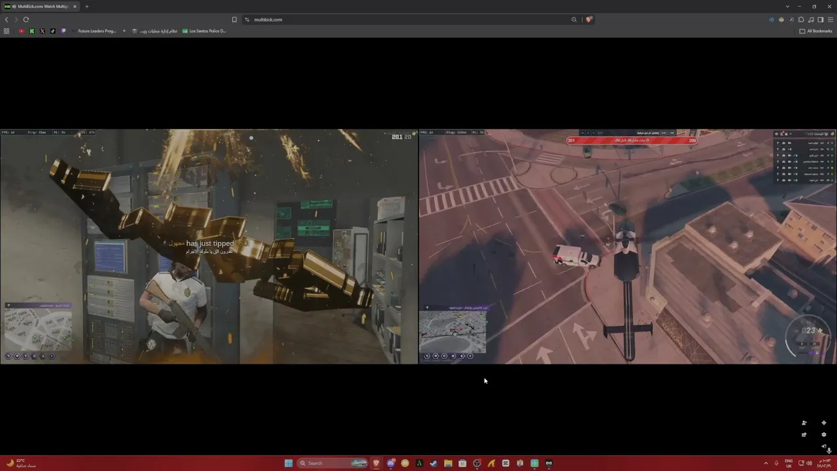
Task: Open the media control music-note icon
Action: point(811,20)
